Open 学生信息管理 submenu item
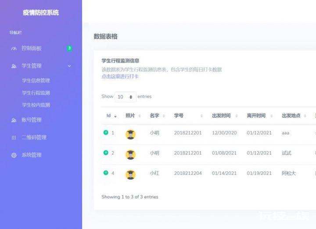 (x=36, y=81)
